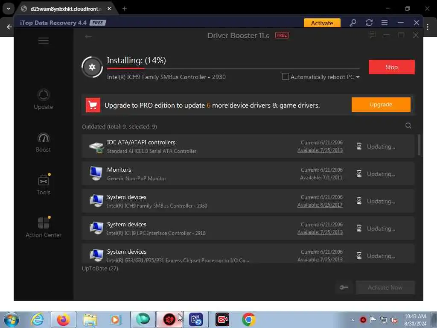Viewport: 437px width, 328px height.
Task: Open a new browser tab with plus button
Action: pyautogui.click(x=124, y=9)
